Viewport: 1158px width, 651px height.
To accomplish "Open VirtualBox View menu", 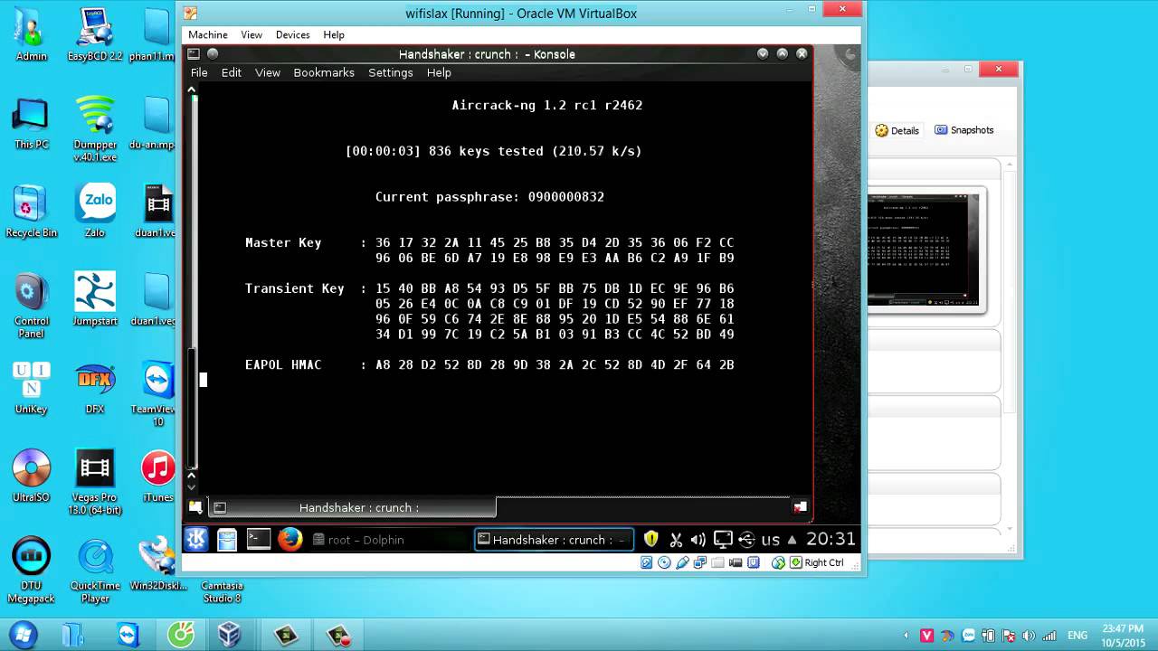I will point(252,34).
